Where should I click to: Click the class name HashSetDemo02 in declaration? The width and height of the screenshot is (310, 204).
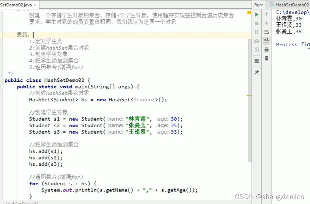[x=64, y=80]
